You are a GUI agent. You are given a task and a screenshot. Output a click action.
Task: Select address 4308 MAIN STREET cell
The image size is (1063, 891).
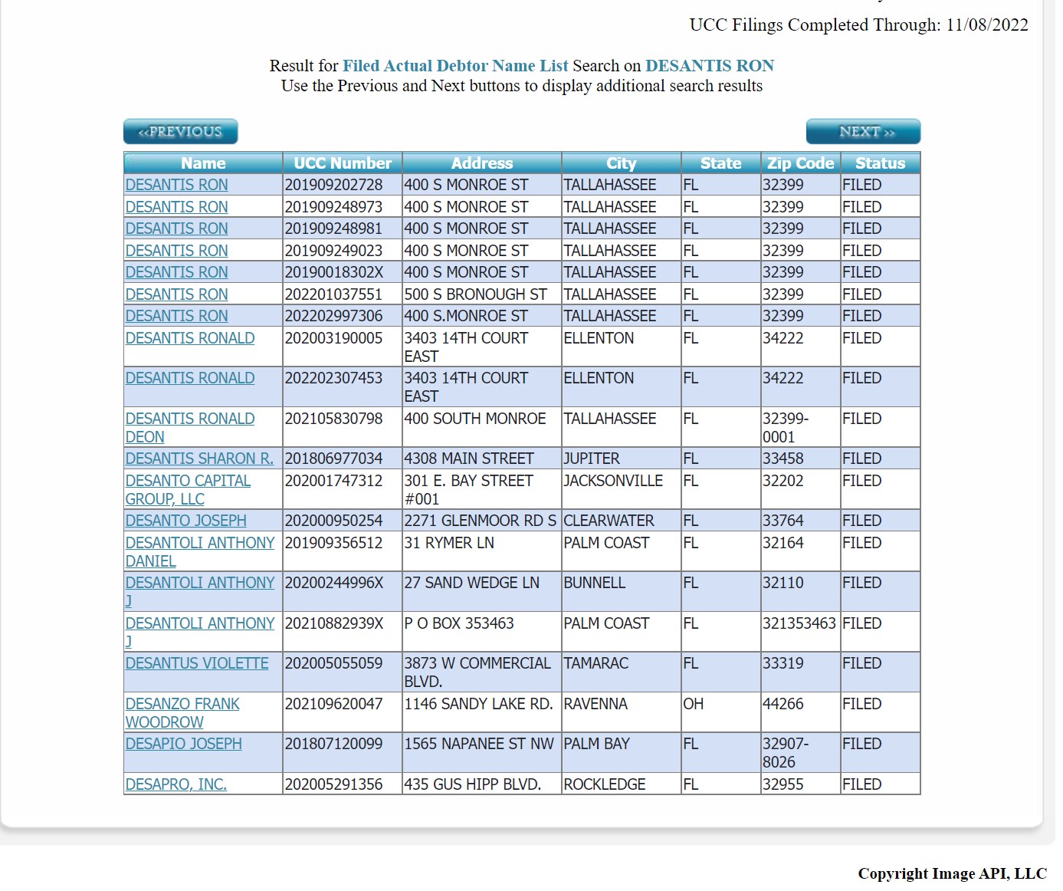pos(482,459)
